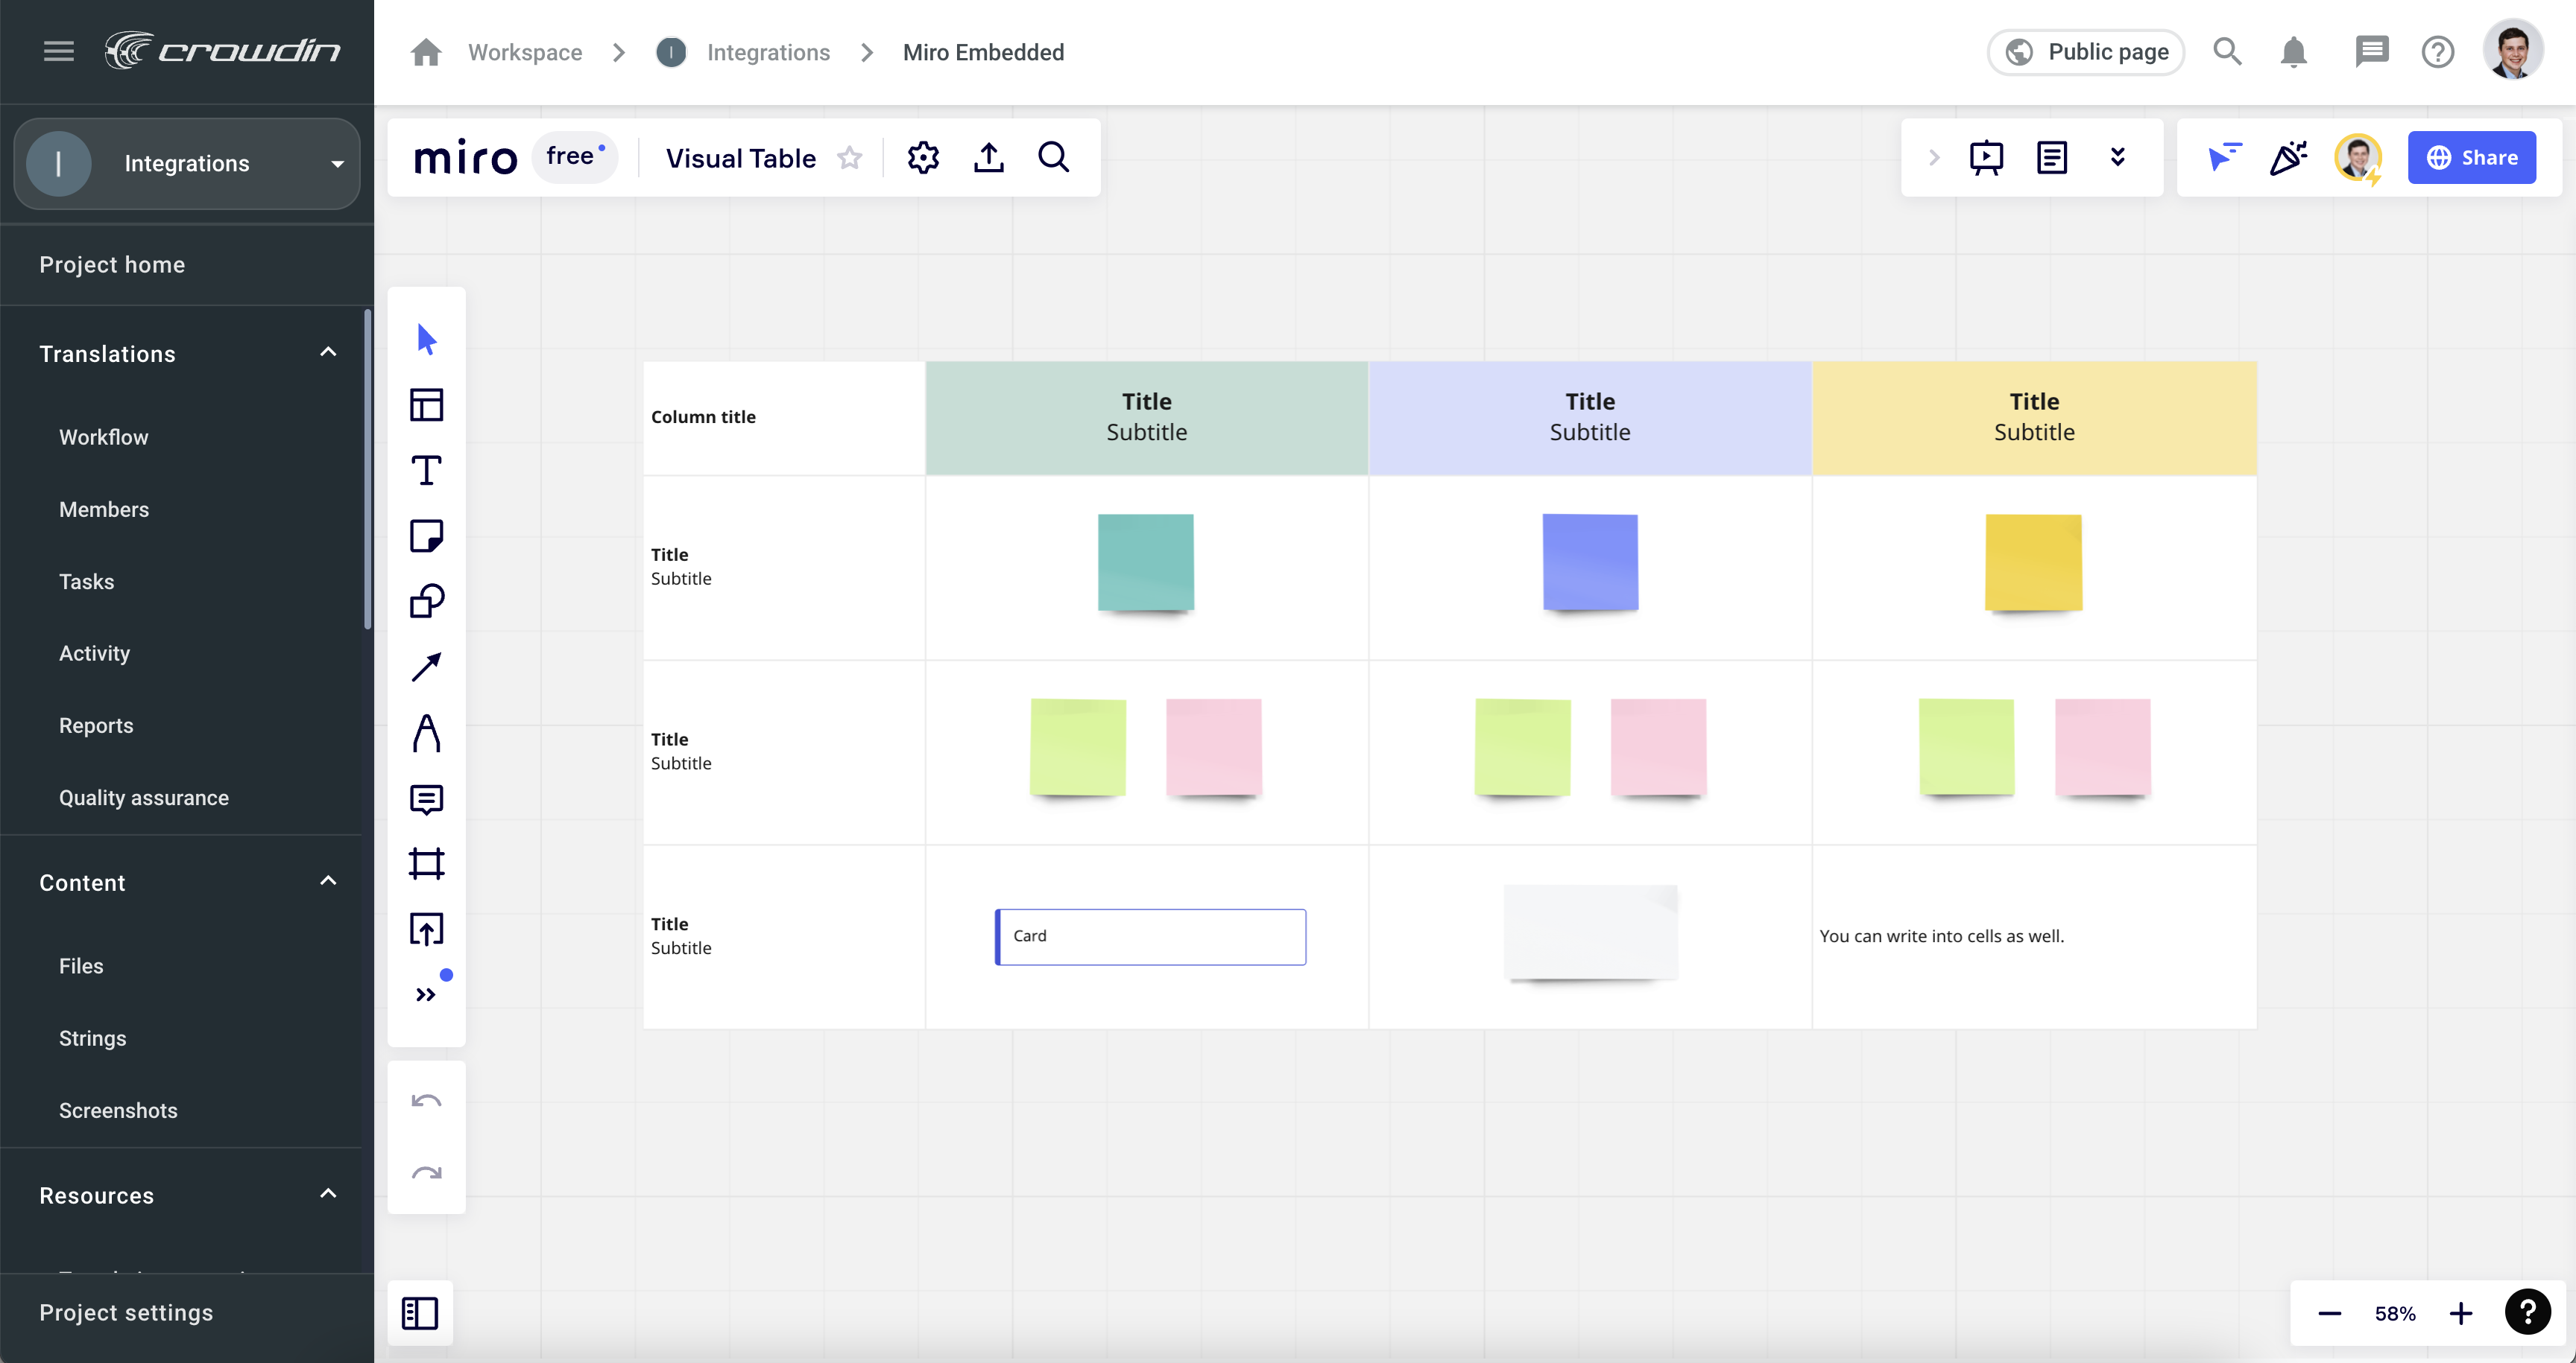Open messages chat icon
The image size is (2576, 1363).
coord(2372,51)
